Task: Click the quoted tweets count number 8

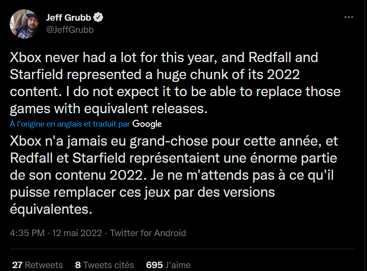Action: click(x=78, y=265)
